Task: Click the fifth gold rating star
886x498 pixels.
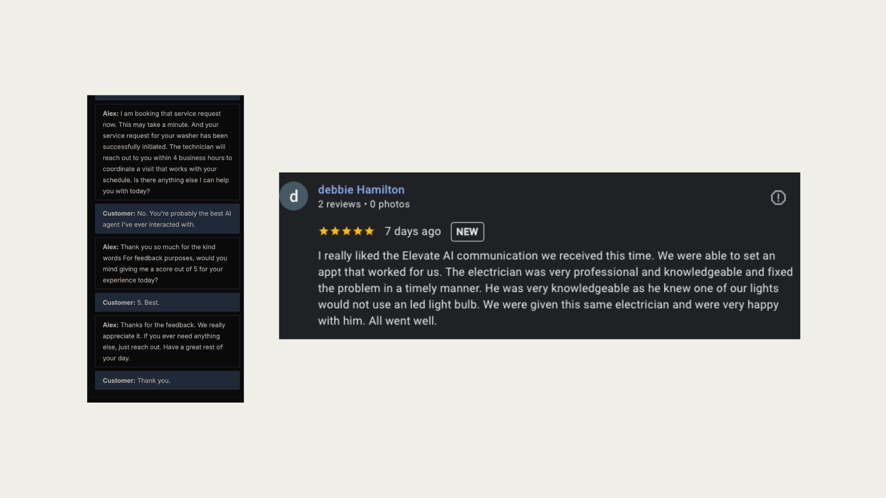Action: tap(369, 231)
